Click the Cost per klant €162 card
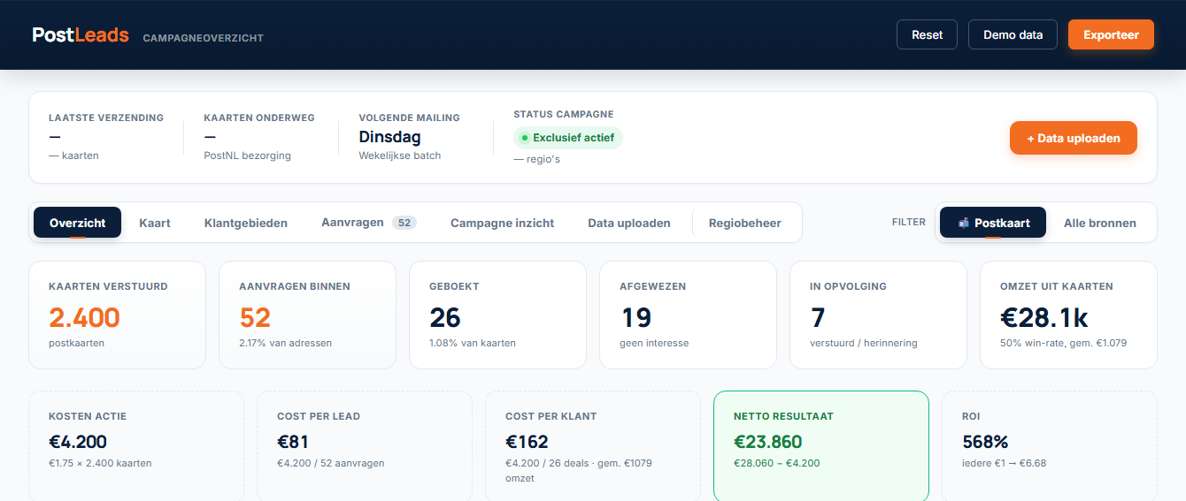 593,446
